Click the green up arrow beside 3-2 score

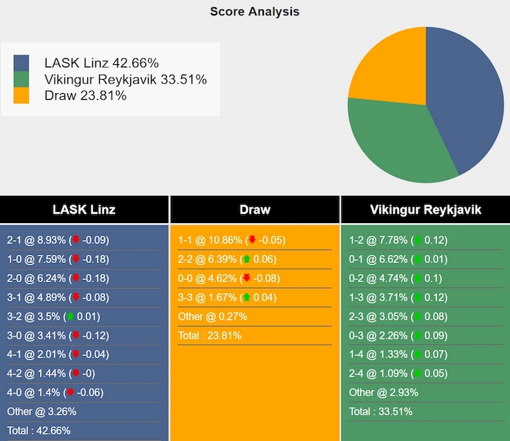(70, 317)
